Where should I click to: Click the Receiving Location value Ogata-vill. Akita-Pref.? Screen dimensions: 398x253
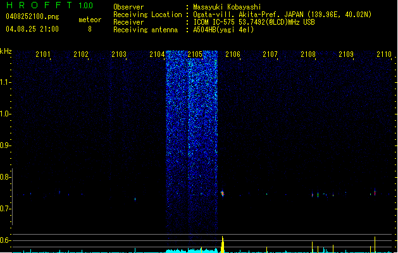237,15
